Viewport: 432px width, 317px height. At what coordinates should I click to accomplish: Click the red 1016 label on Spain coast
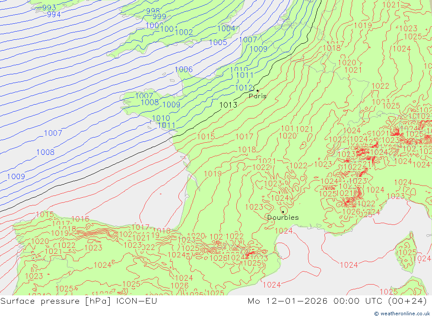pos(80,219)
